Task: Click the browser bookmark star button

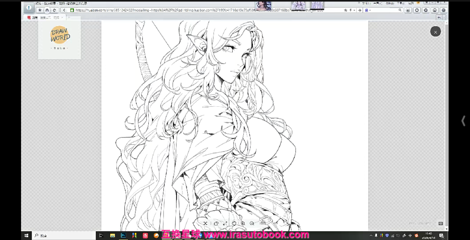Action: coord(40,10)
